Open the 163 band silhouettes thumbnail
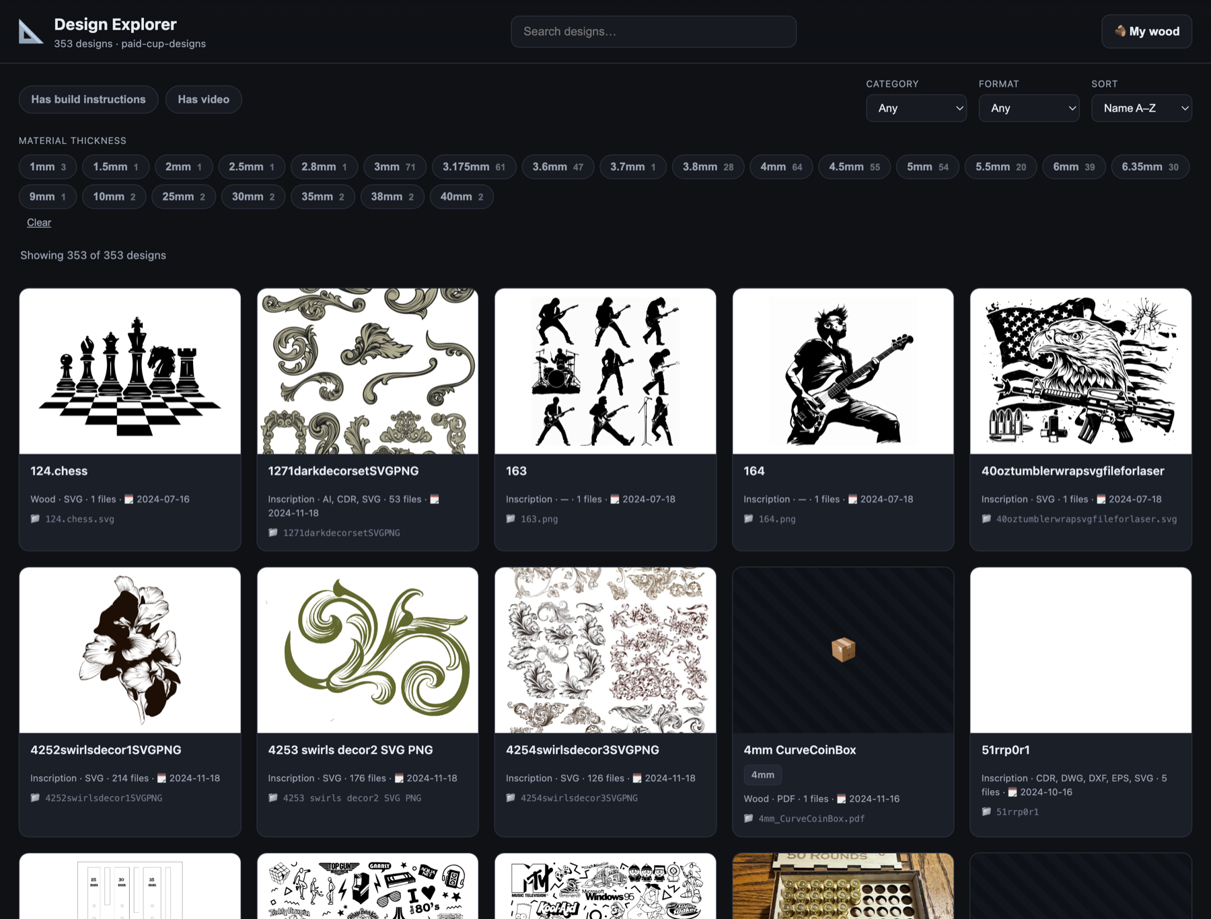 point(605,371)
